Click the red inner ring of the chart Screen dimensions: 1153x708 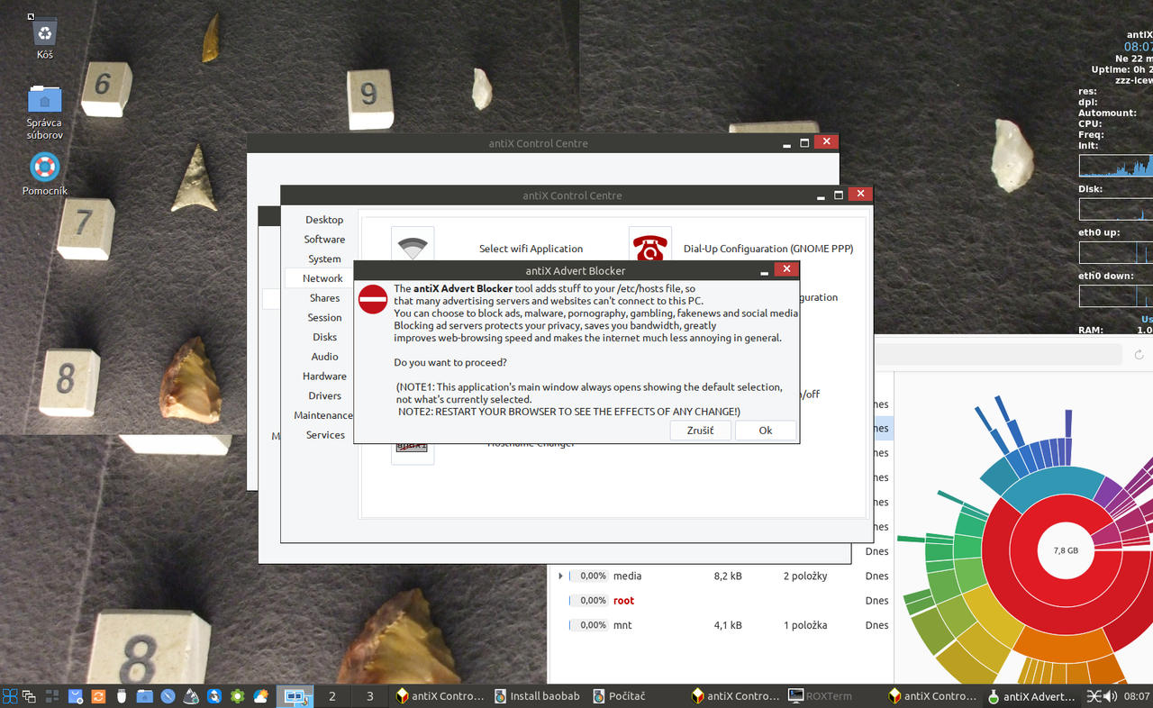click(1023, 549)
